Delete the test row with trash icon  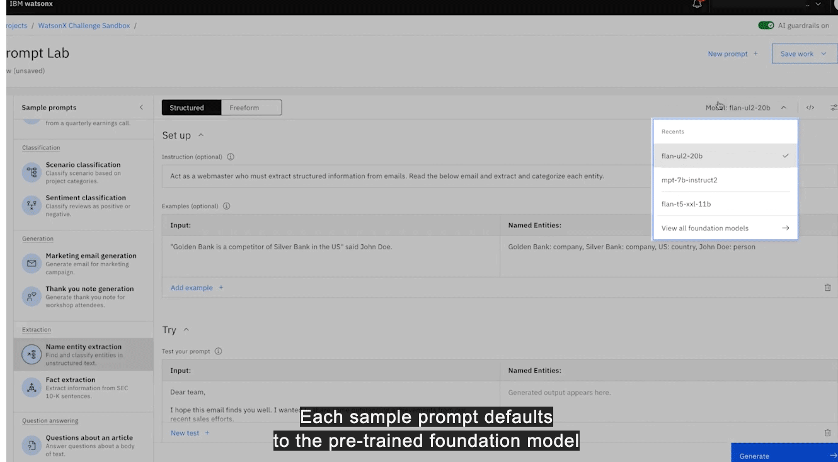[827, 433]
